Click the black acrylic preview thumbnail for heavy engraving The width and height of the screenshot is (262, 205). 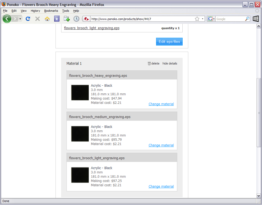tap(80, 92)
